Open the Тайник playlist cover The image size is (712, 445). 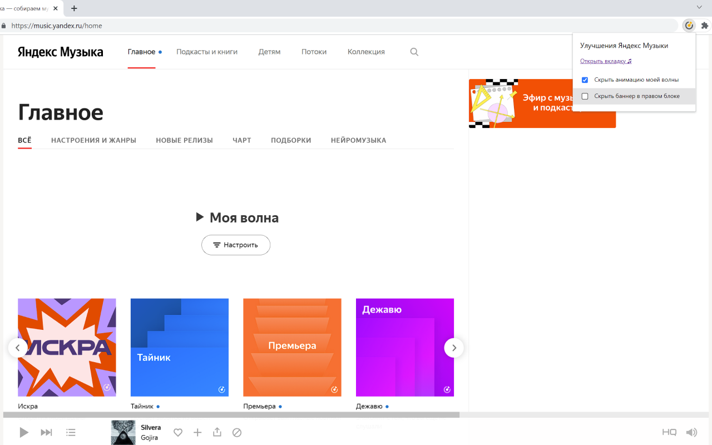[x=180, y=348]
